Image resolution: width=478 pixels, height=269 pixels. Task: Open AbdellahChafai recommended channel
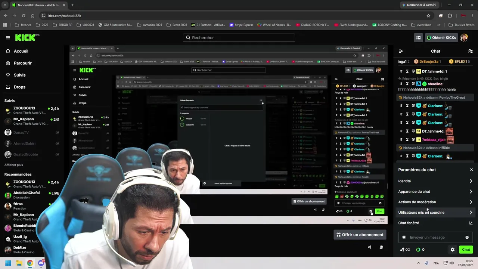[x=32, y=195]
